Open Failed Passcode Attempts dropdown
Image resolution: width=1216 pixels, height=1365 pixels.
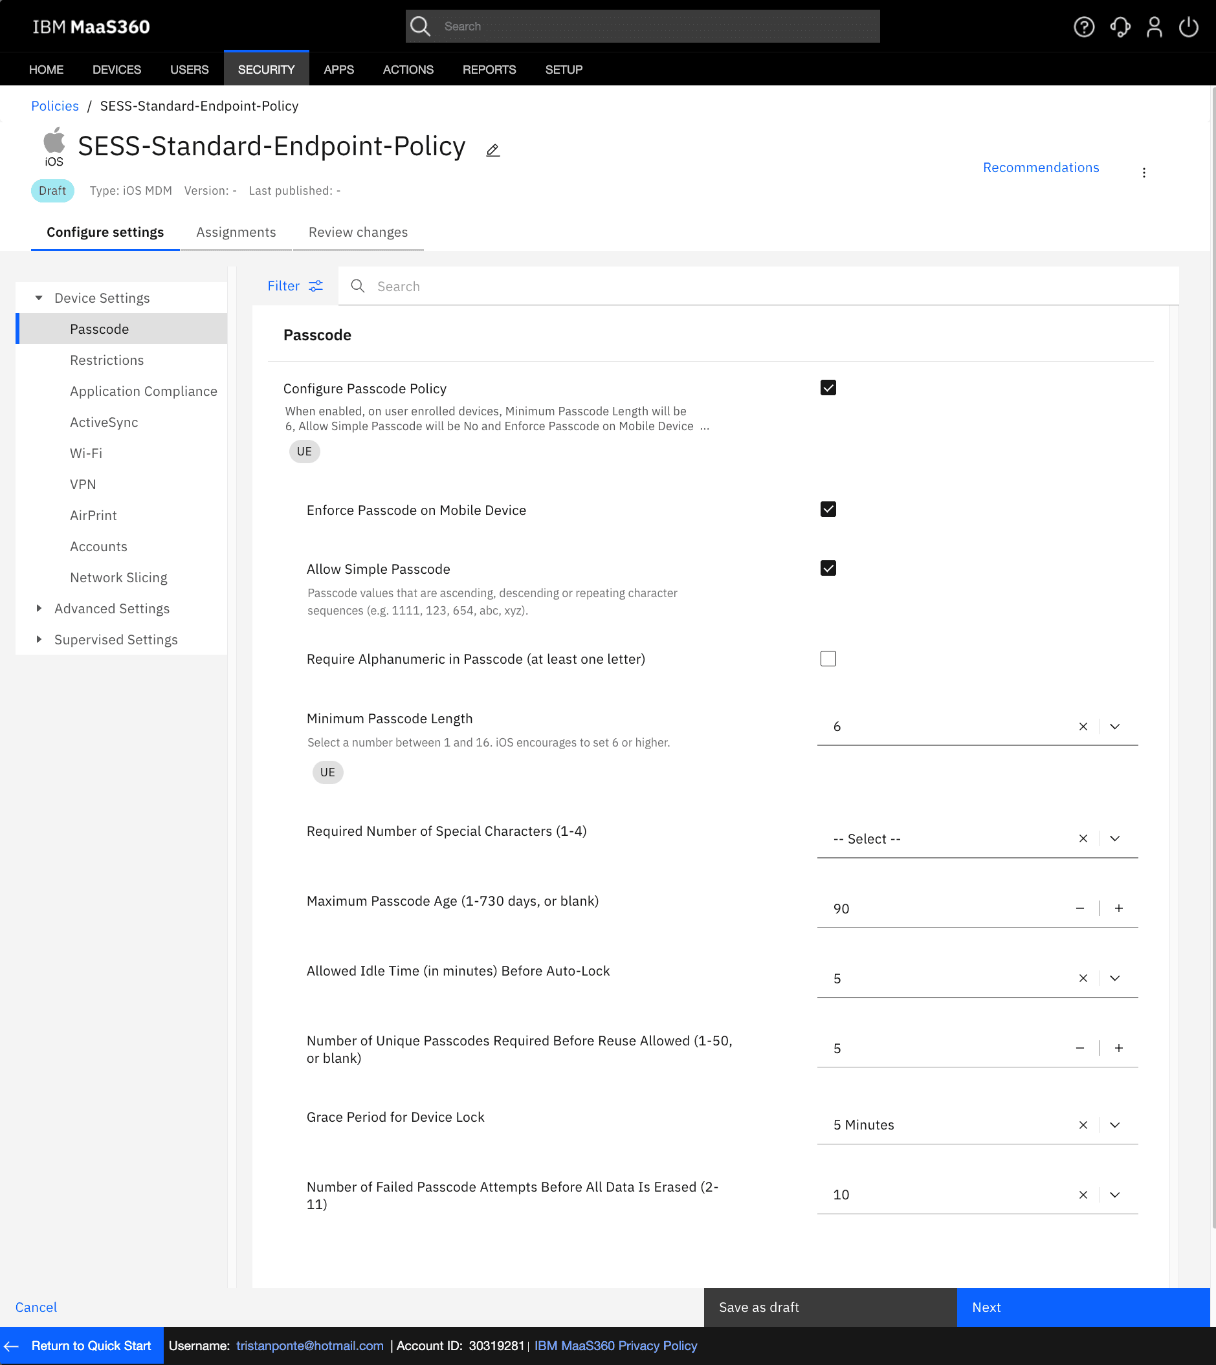point(1114,1195)
